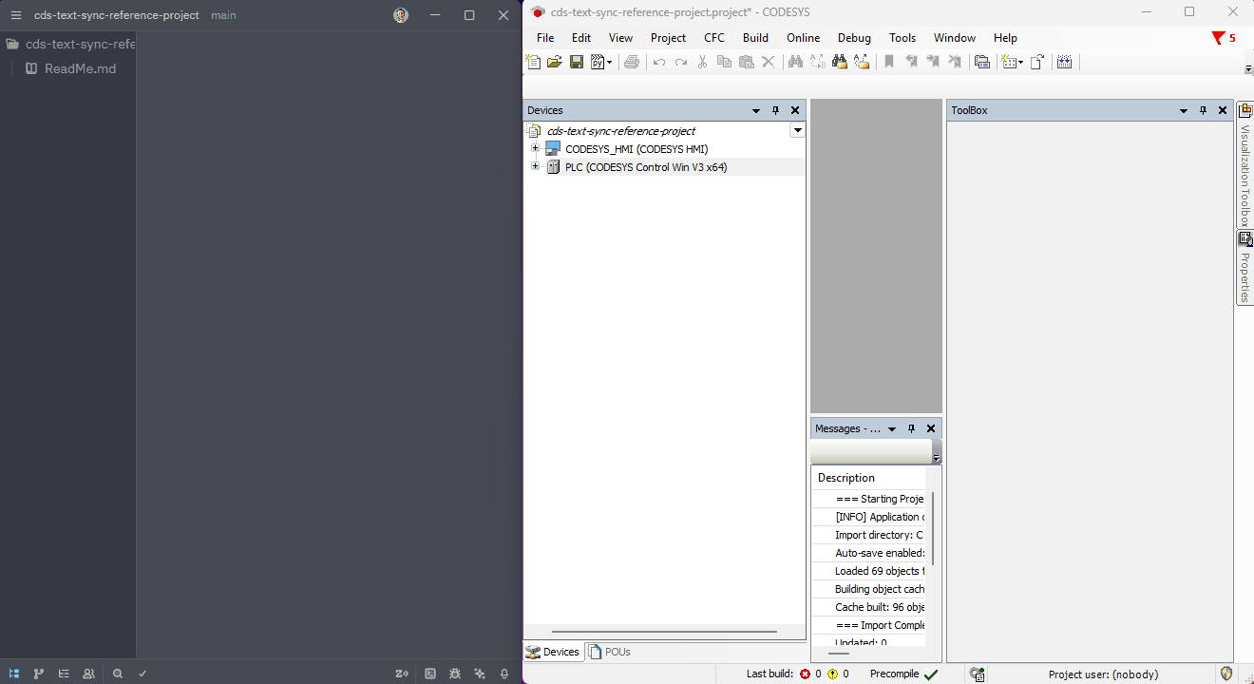Click the Open Project folder icon
The height and width of the screenshot is (684, 1254).
click(555, 62)
